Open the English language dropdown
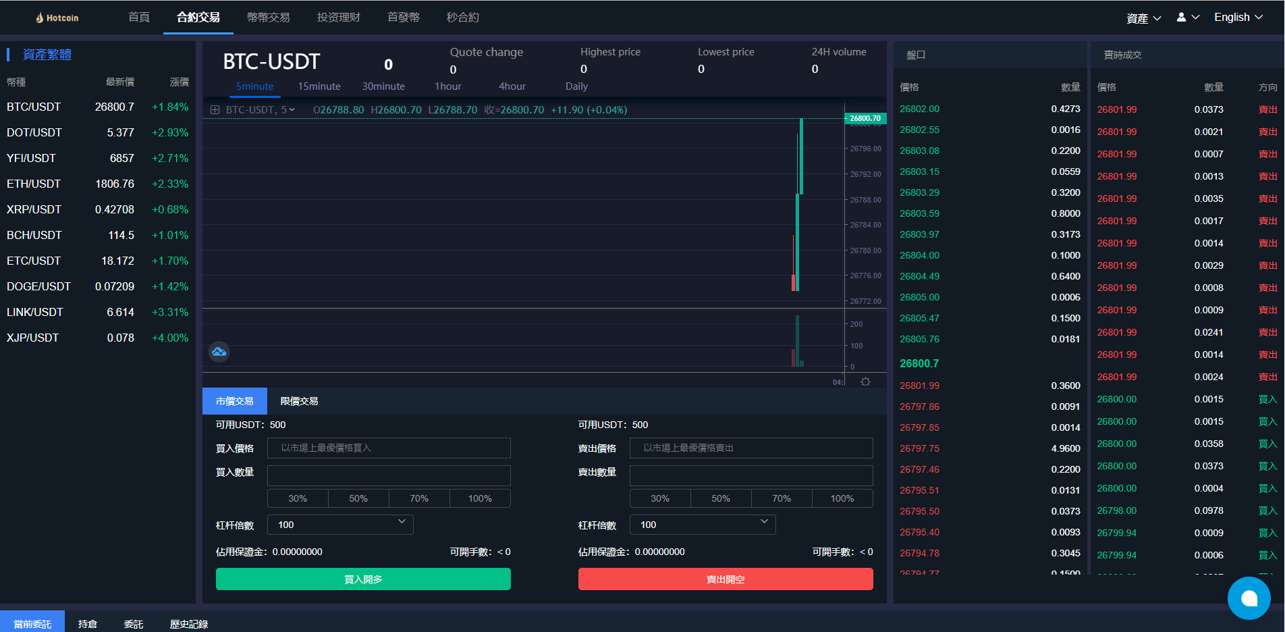 [x=1238, y=18]
